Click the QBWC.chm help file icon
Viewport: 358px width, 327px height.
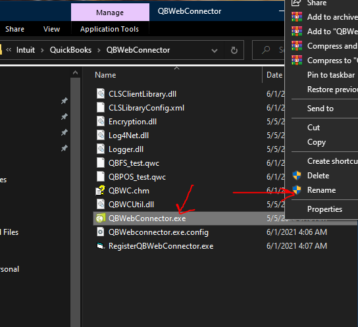[100, 191]
